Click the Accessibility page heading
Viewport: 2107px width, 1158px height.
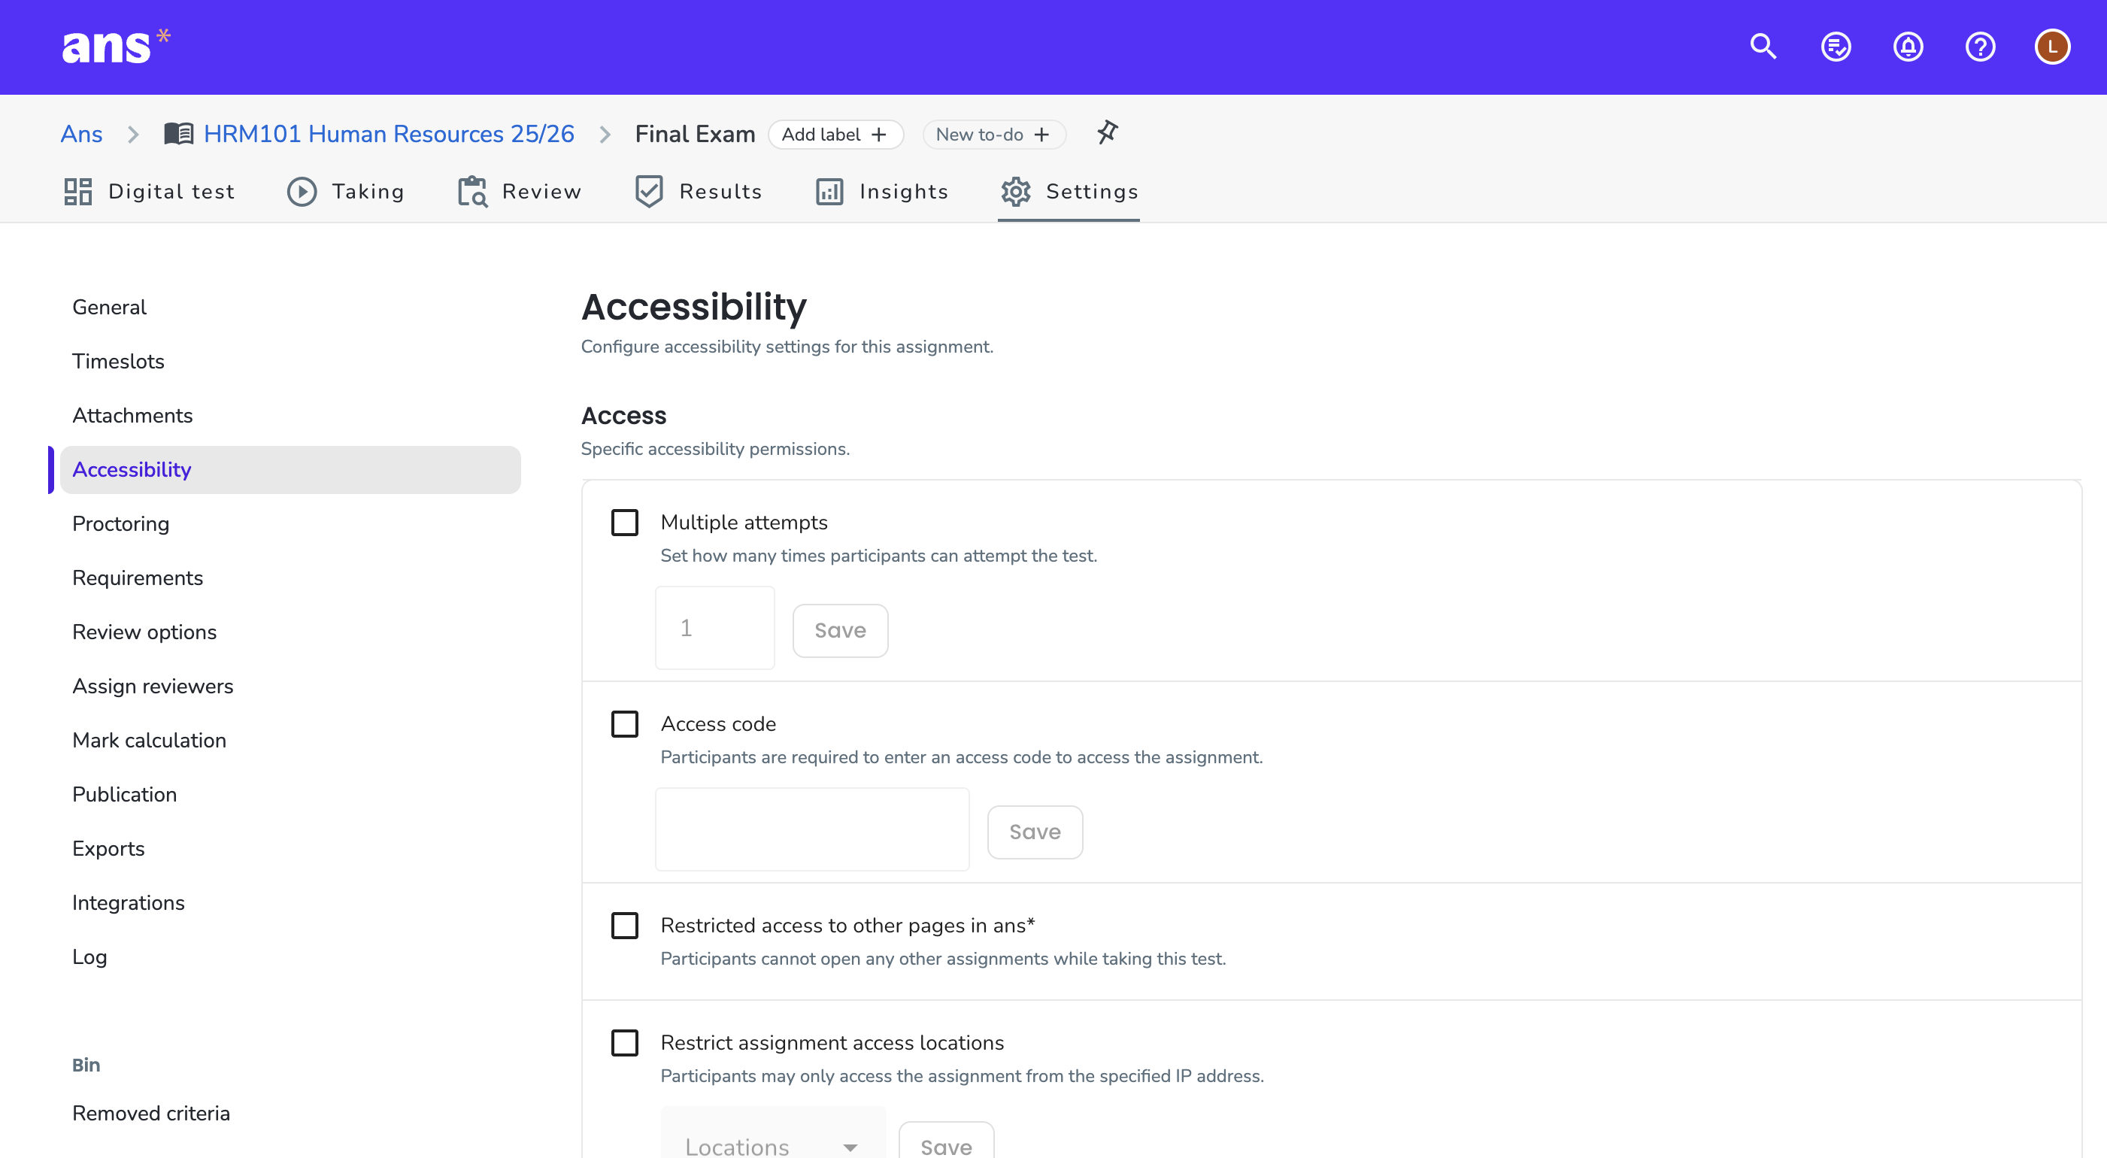pyautogui.click(x=693, y=308)
